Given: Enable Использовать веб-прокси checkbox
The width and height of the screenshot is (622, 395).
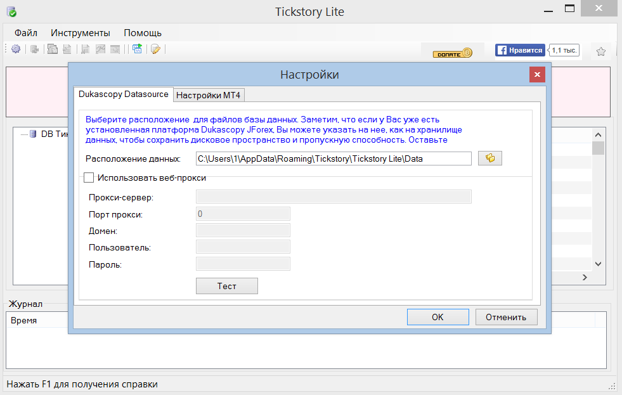Looking at the screenshot, I should tap(89, 178).
